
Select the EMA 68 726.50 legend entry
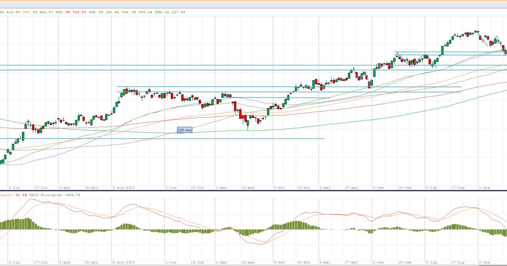click(x=71, y=12)
